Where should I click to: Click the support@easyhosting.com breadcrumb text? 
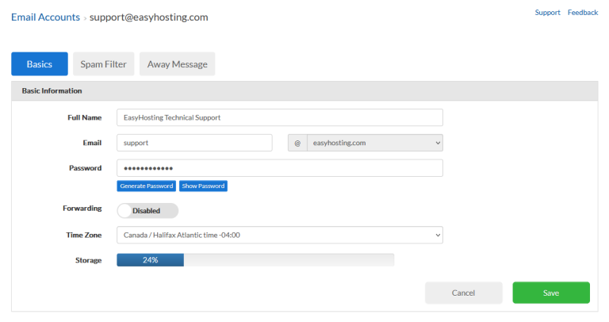tap(149, 17)
